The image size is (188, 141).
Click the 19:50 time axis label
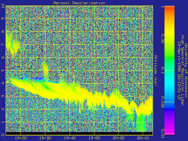[94, 138]
